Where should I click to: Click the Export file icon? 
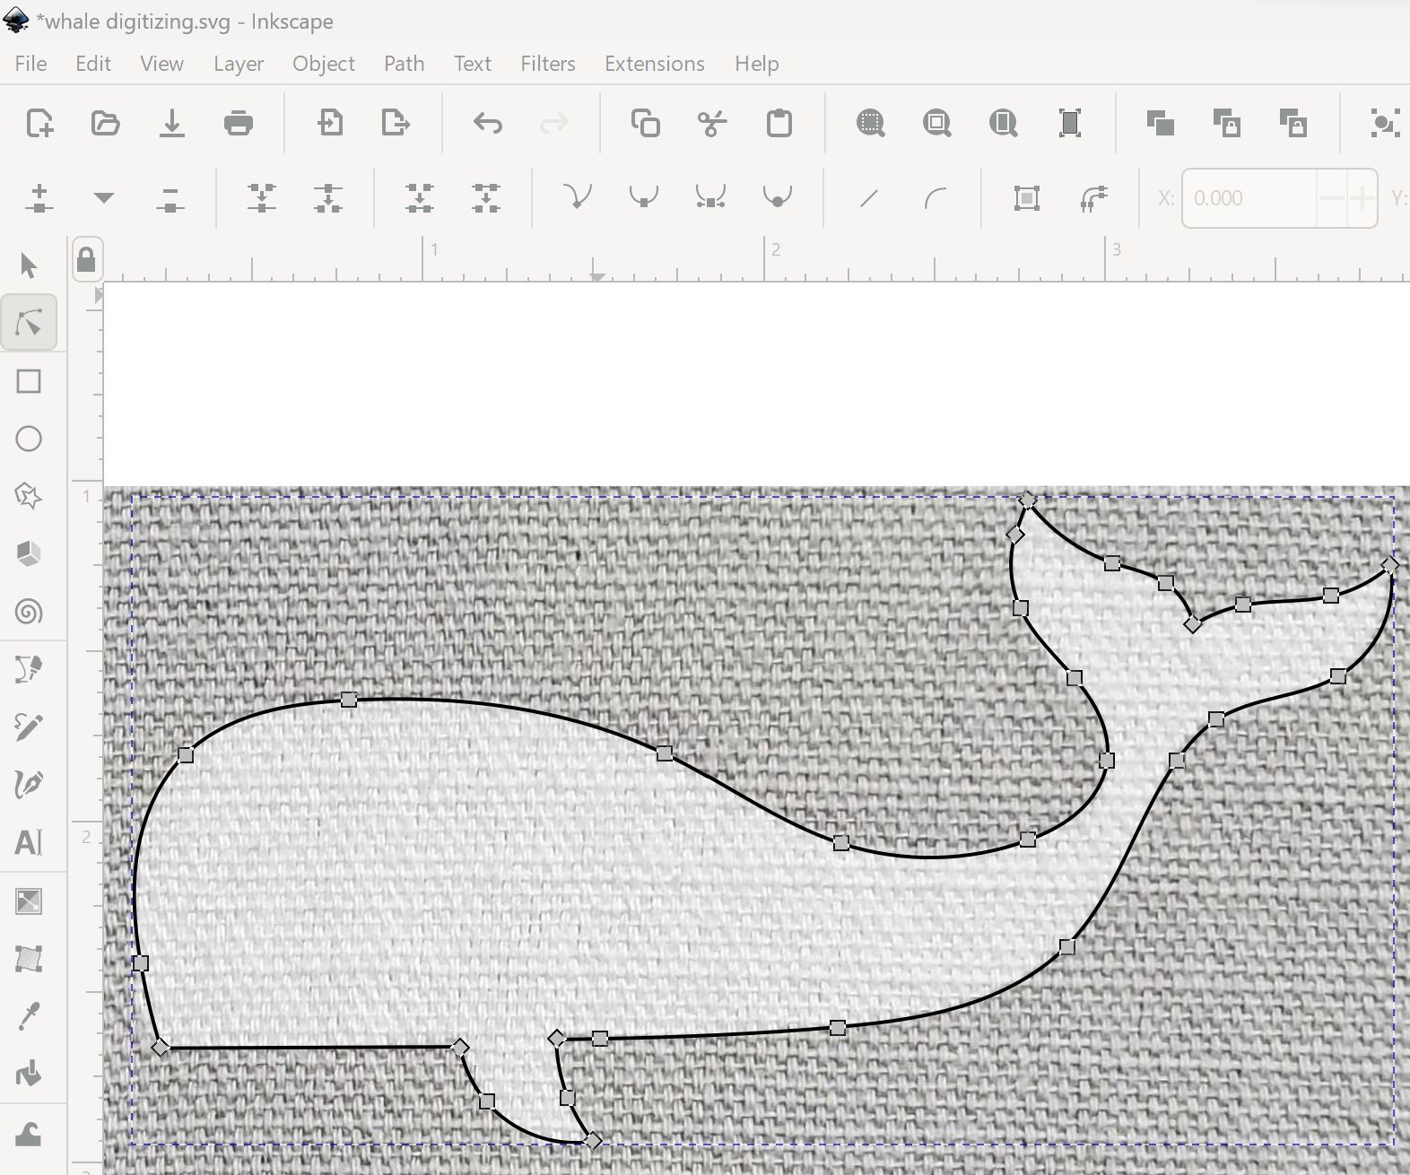396,122
